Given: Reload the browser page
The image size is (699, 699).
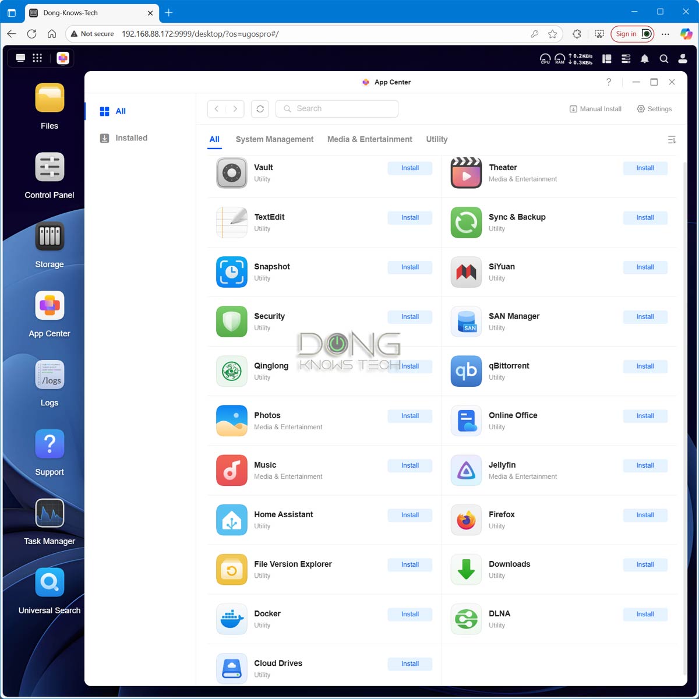Looking at the screenshot, I should (32, 34).
